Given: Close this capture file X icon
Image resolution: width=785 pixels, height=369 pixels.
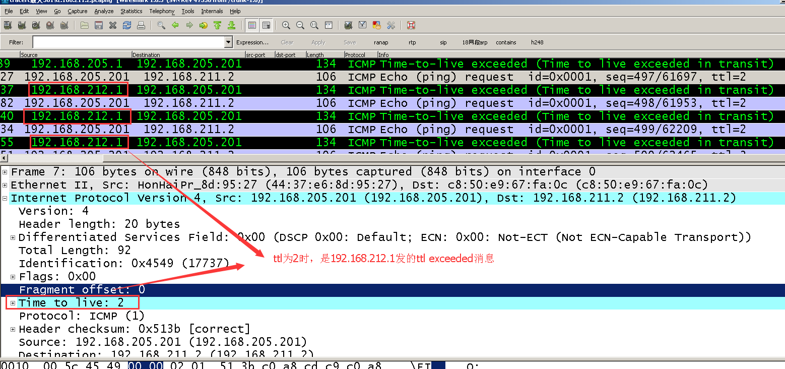Looking at the screenshot, I should tap(113, 25).
